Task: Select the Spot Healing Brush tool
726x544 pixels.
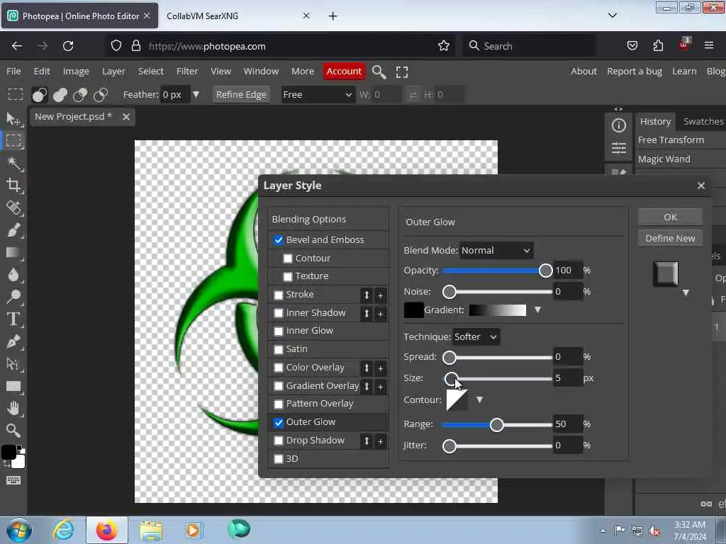Action: pos(13,208)
